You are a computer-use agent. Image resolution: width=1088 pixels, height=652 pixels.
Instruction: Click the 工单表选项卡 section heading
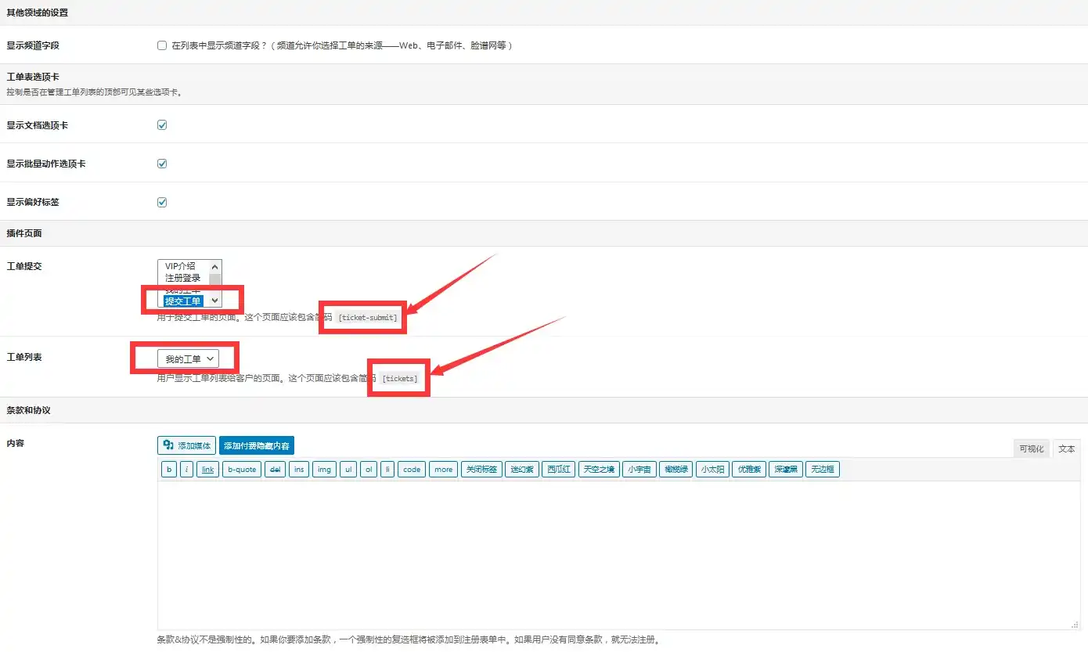click(x=33, y=77)
